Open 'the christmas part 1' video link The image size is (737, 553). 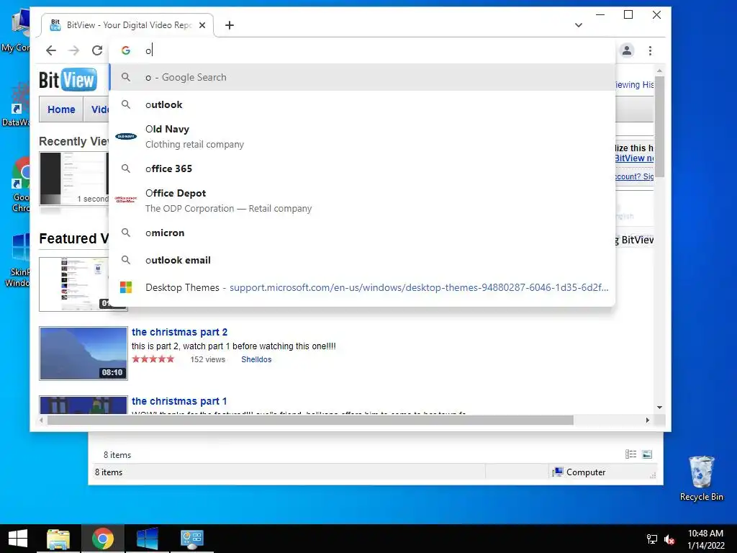pyautogui.click(x=179, y=401)
